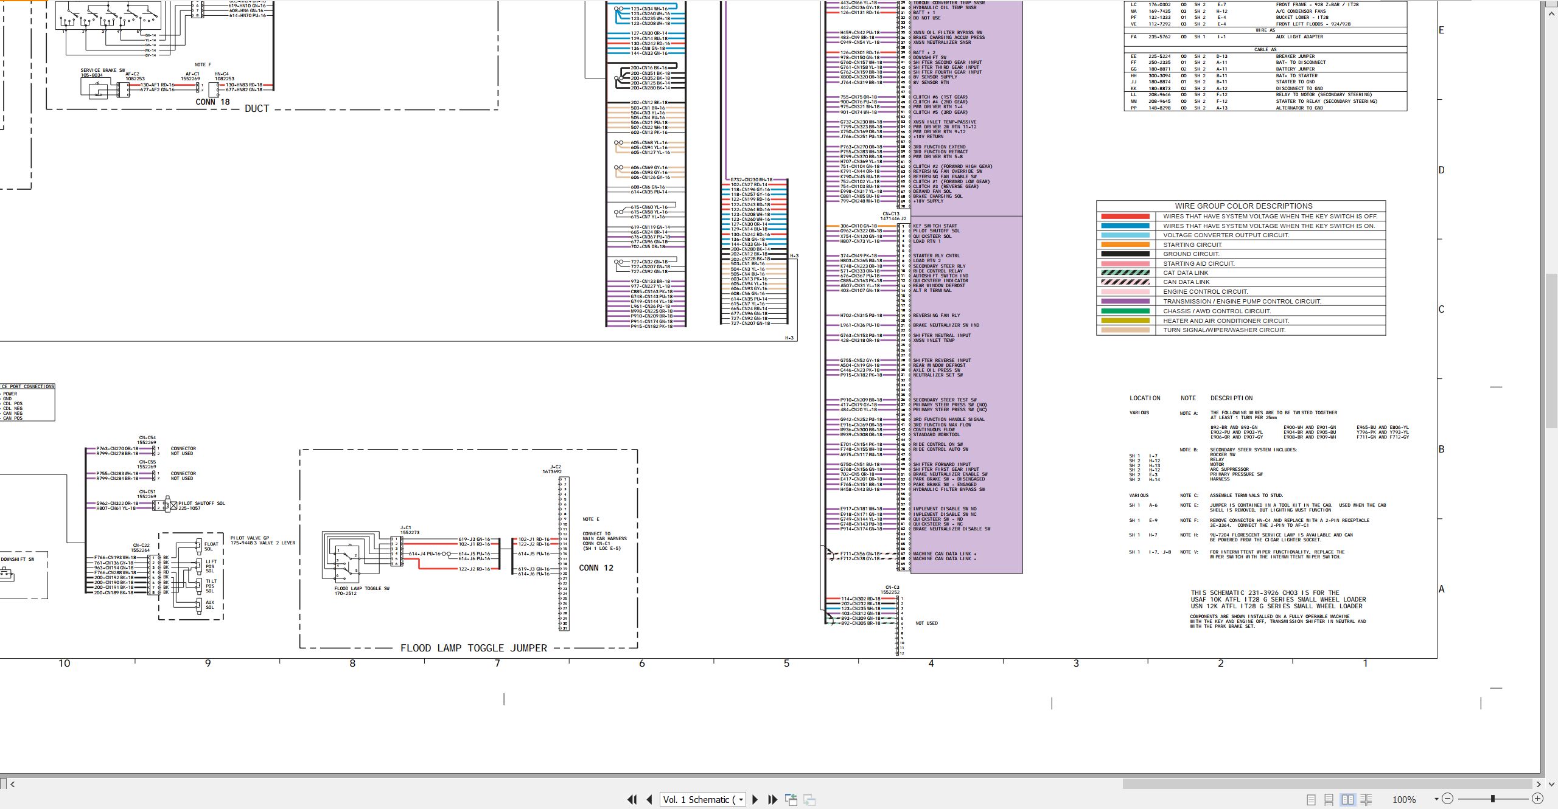
Task: Click the horizontal scrollbar right arrow
Action: [x=1539, y=784]
